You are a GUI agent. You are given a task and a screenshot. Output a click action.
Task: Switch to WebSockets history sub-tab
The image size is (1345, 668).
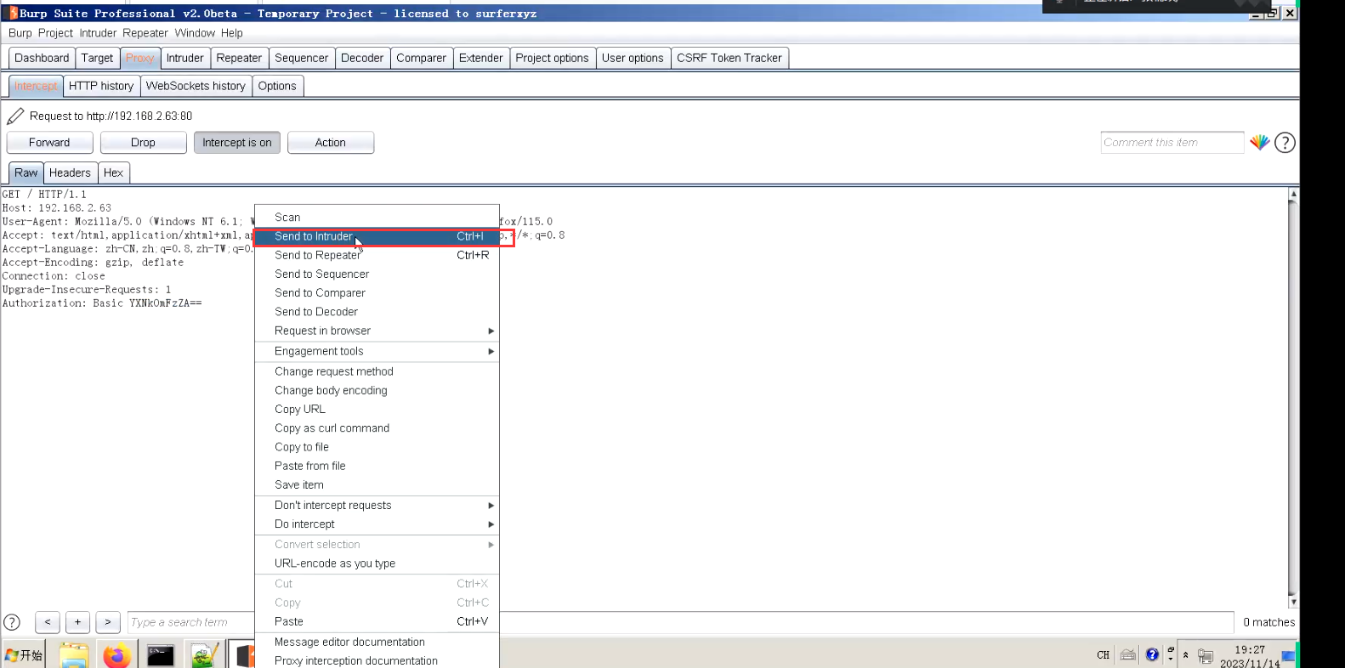[196, 86]
